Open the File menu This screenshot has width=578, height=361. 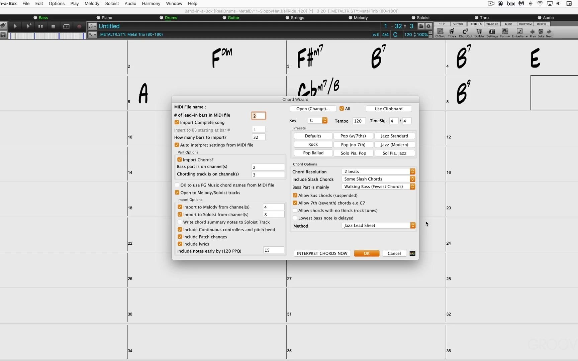click(x=26, y=3)
